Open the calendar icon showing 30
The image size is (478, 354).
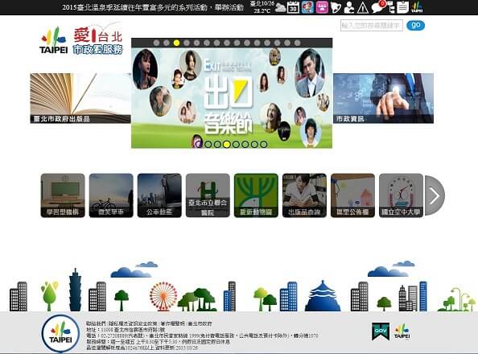point(293,7)
